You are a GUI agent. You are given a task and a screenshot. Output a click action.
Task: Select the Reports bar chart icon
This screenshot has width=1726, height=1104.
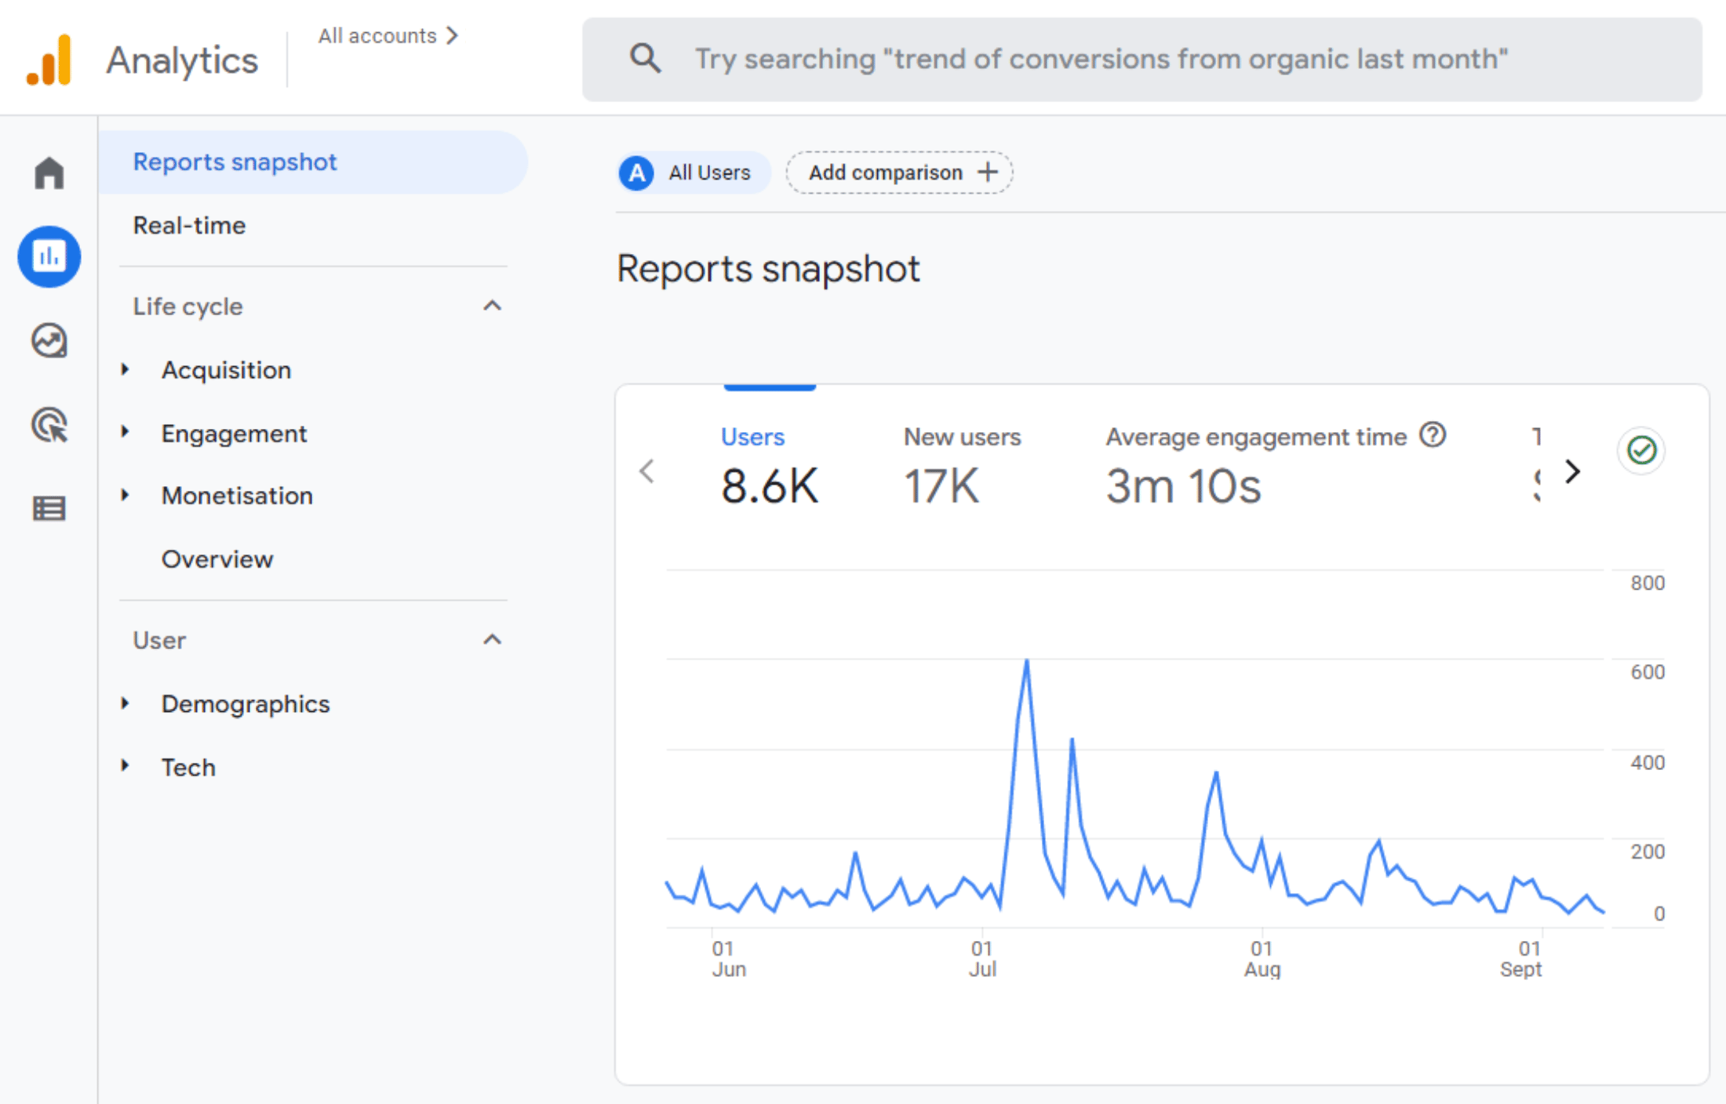pos(49,256)
